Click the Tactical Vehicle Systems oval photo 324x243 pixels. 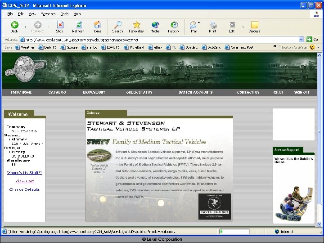(99, 155)
